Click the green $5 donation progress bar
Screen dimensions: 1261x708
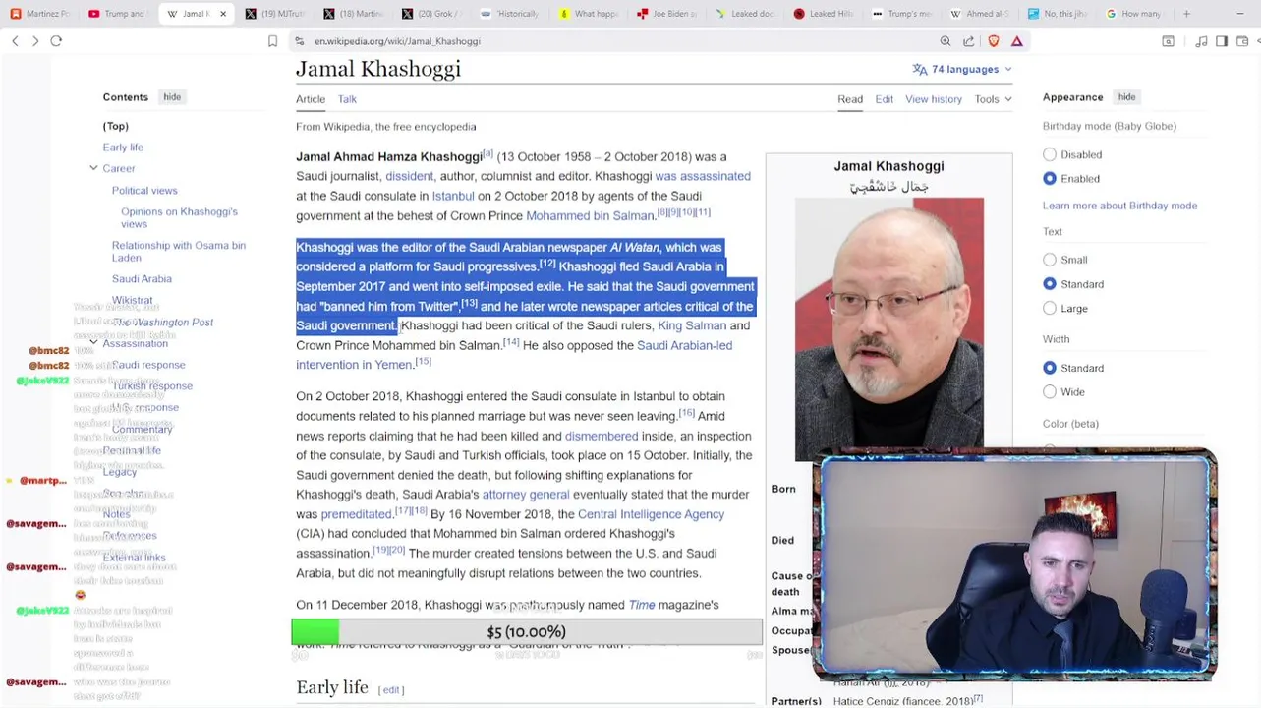point(526,632)
